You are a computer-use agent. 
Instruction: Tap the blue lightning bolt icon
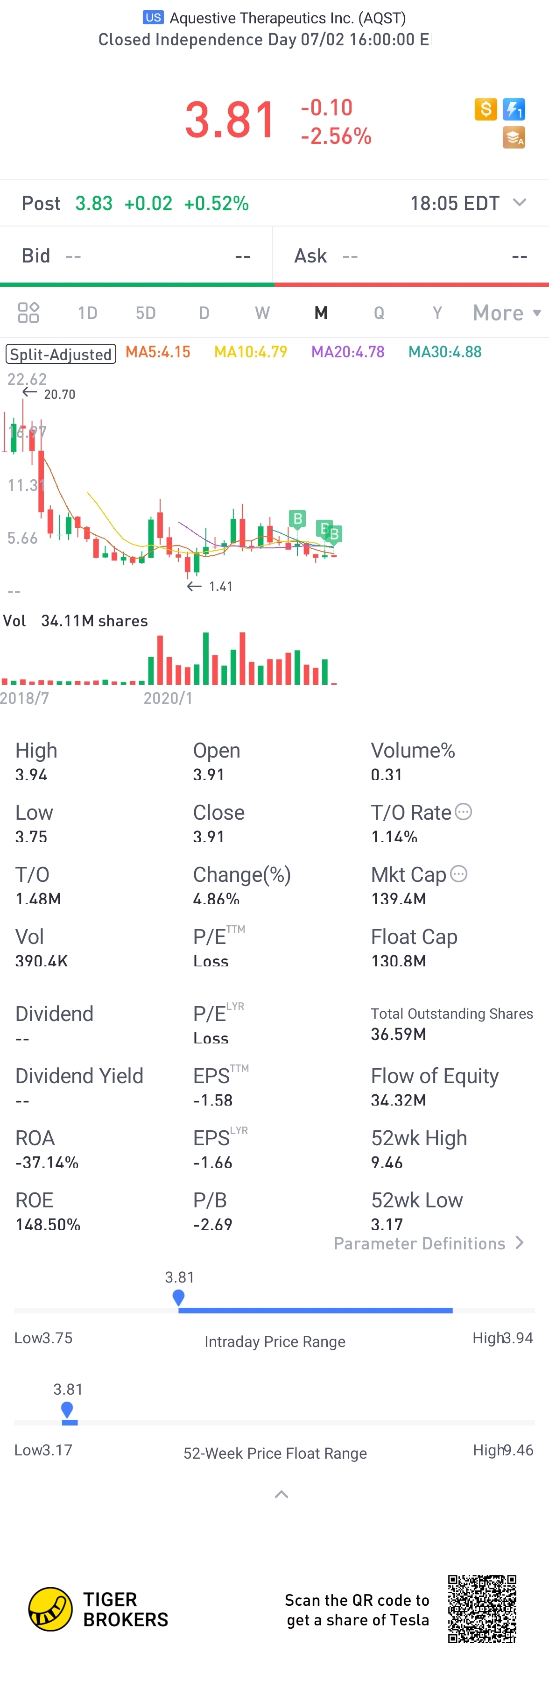[x=514, y=109]
